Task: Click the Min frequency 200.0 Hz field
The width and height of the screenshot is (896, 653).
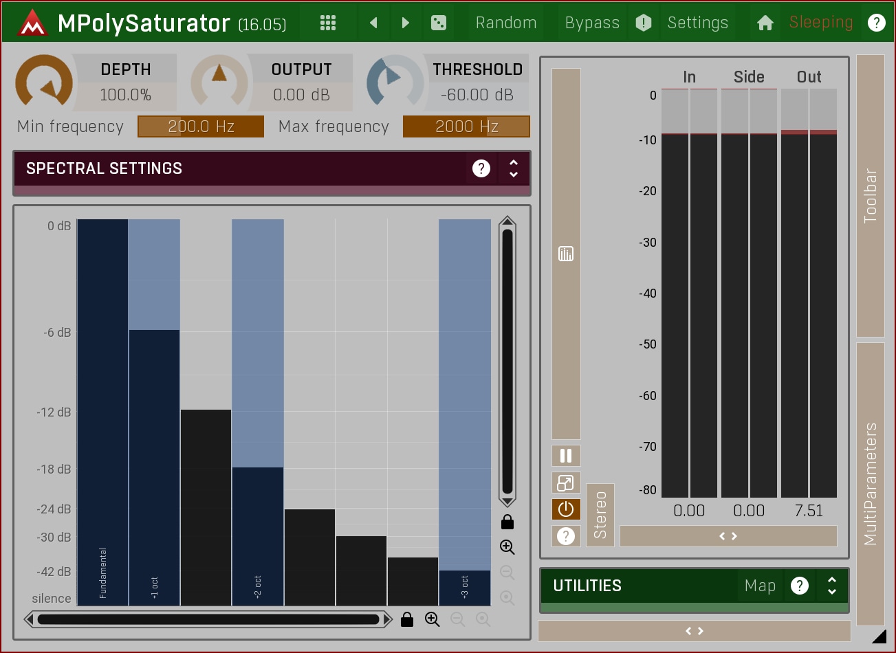Action: coord(201,126)
